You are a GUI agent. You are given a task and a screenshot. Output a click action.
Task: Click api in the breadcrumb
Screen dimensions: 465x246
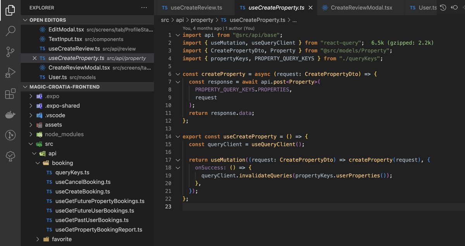[179, 20]
